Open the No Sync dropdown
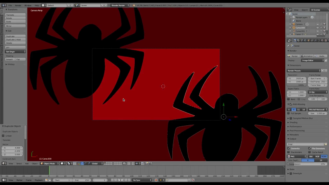This screenshot has height=185, width=329. (x=142, y=180)
